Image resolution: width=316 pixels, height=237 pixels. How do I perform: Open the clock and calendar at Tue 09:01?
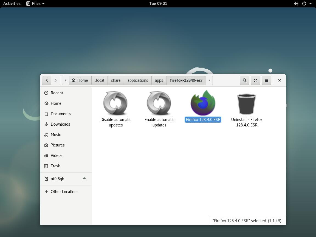(158, 3)
